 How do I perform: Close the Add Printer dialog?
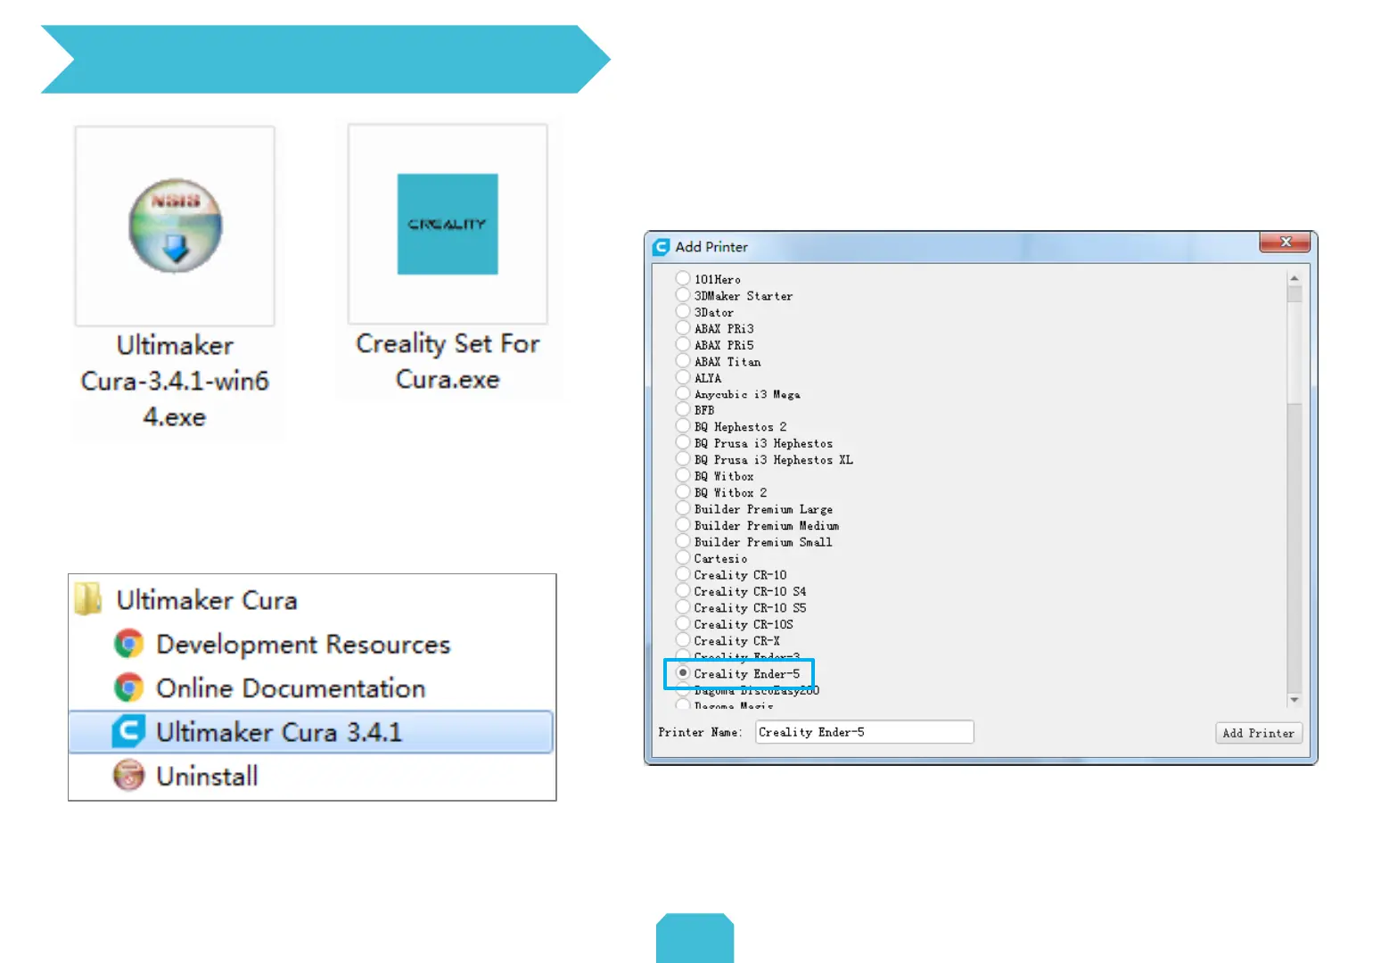[1285, 242]
